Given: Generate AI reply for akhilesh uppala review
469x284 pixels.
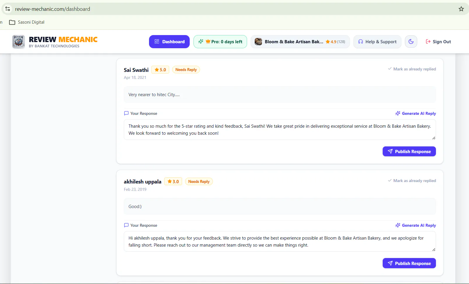Looking at the screenshot, I should point(415,225).
